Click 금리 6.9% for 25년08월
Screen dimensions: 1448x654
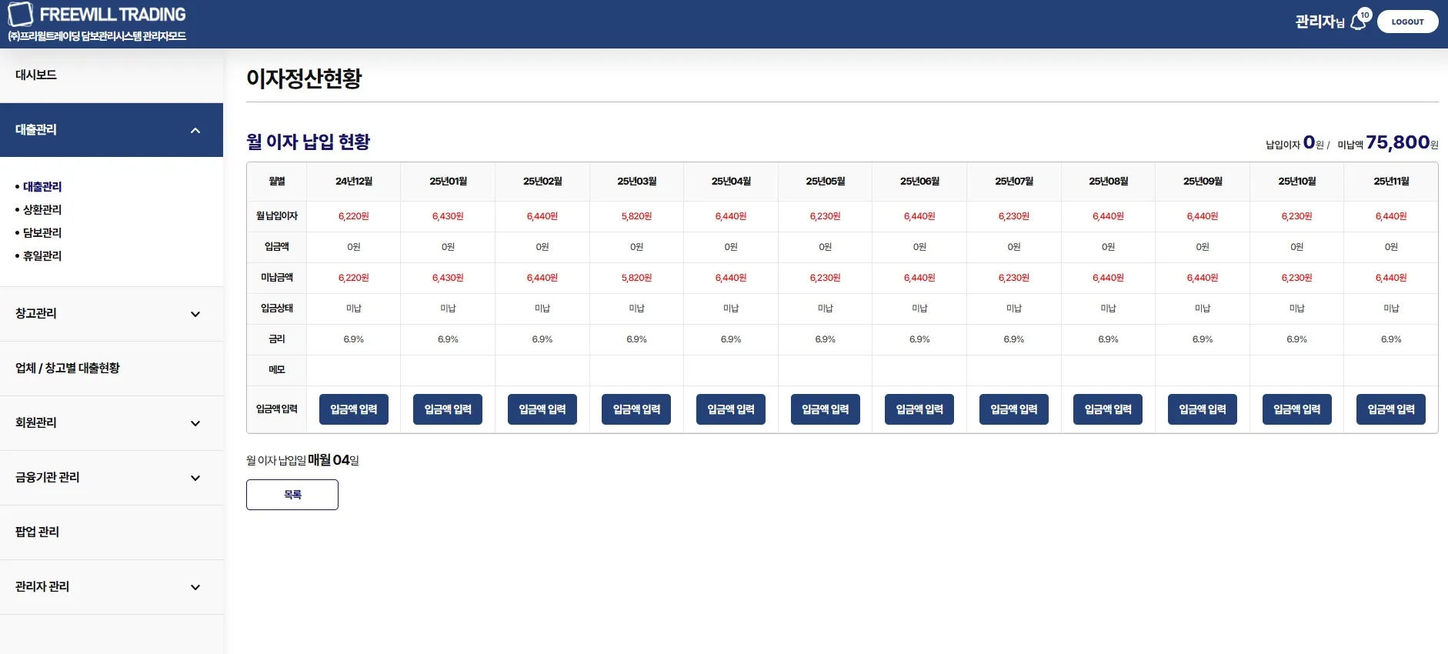1108,339
